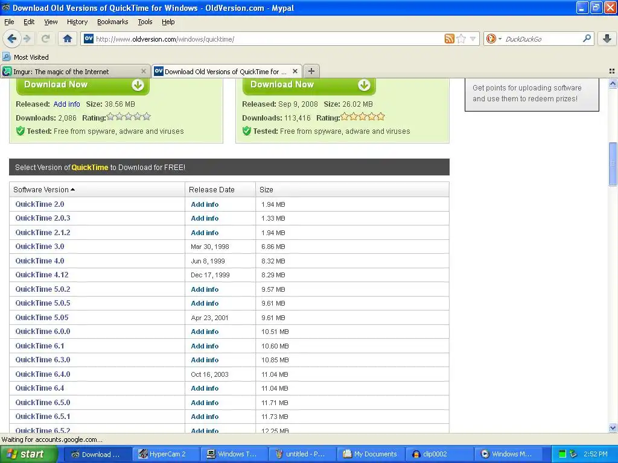The image size is (618, 463).
Task: Click the OV site icon in address bar
Action: point(89,38)
